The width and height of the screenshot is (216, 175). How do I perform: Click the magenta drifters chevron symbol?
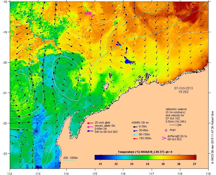click(164, 138)
